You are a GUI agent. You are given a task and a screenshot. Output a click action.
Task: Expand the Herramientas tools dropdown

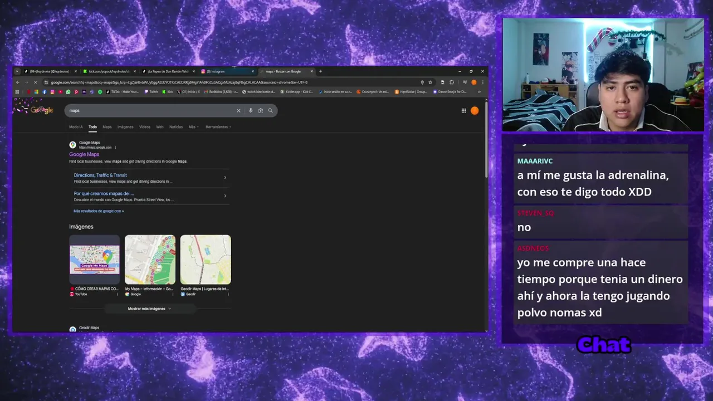point(218,127)
